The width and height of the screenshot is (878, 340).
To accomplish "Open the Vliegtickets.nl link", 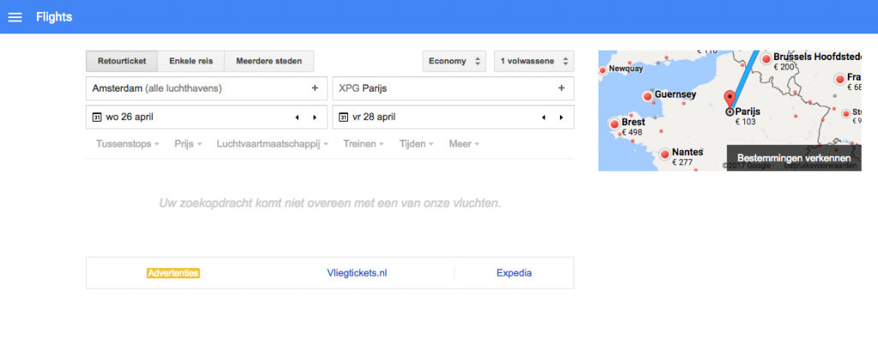I will click(x=357, y=273).
